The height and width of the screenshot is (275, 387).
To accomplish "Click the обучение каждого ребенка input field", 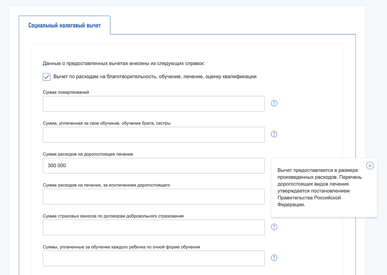I will [154, 259].
